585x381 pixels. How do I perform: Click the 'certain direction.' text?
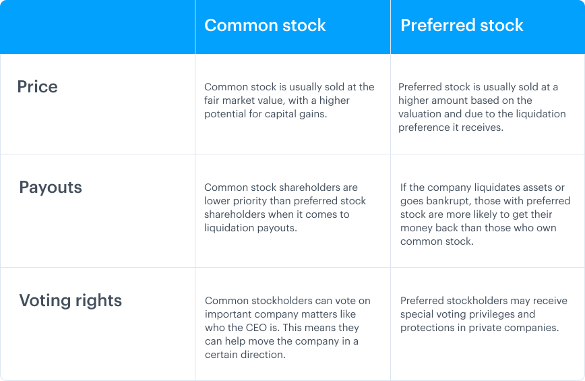tap(245, 355)
